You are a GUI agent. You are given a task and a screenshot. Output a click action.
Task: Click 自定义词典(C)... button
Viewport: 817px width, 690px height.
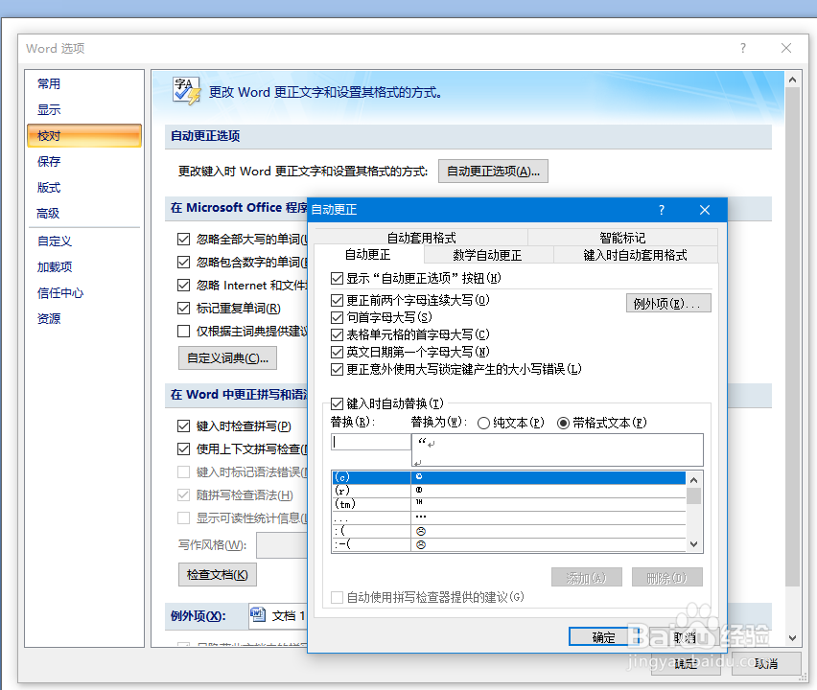(227, 358)
